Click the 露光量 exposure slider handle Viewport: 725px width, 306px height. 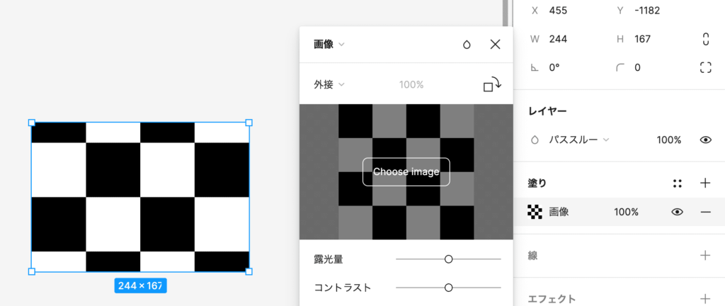(x=448, y=259)
